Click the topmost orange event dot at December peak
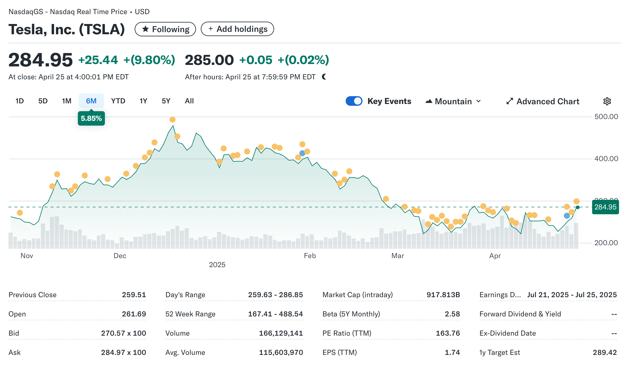This screenshot has width=630, height=366. click(x=172, y=120)
